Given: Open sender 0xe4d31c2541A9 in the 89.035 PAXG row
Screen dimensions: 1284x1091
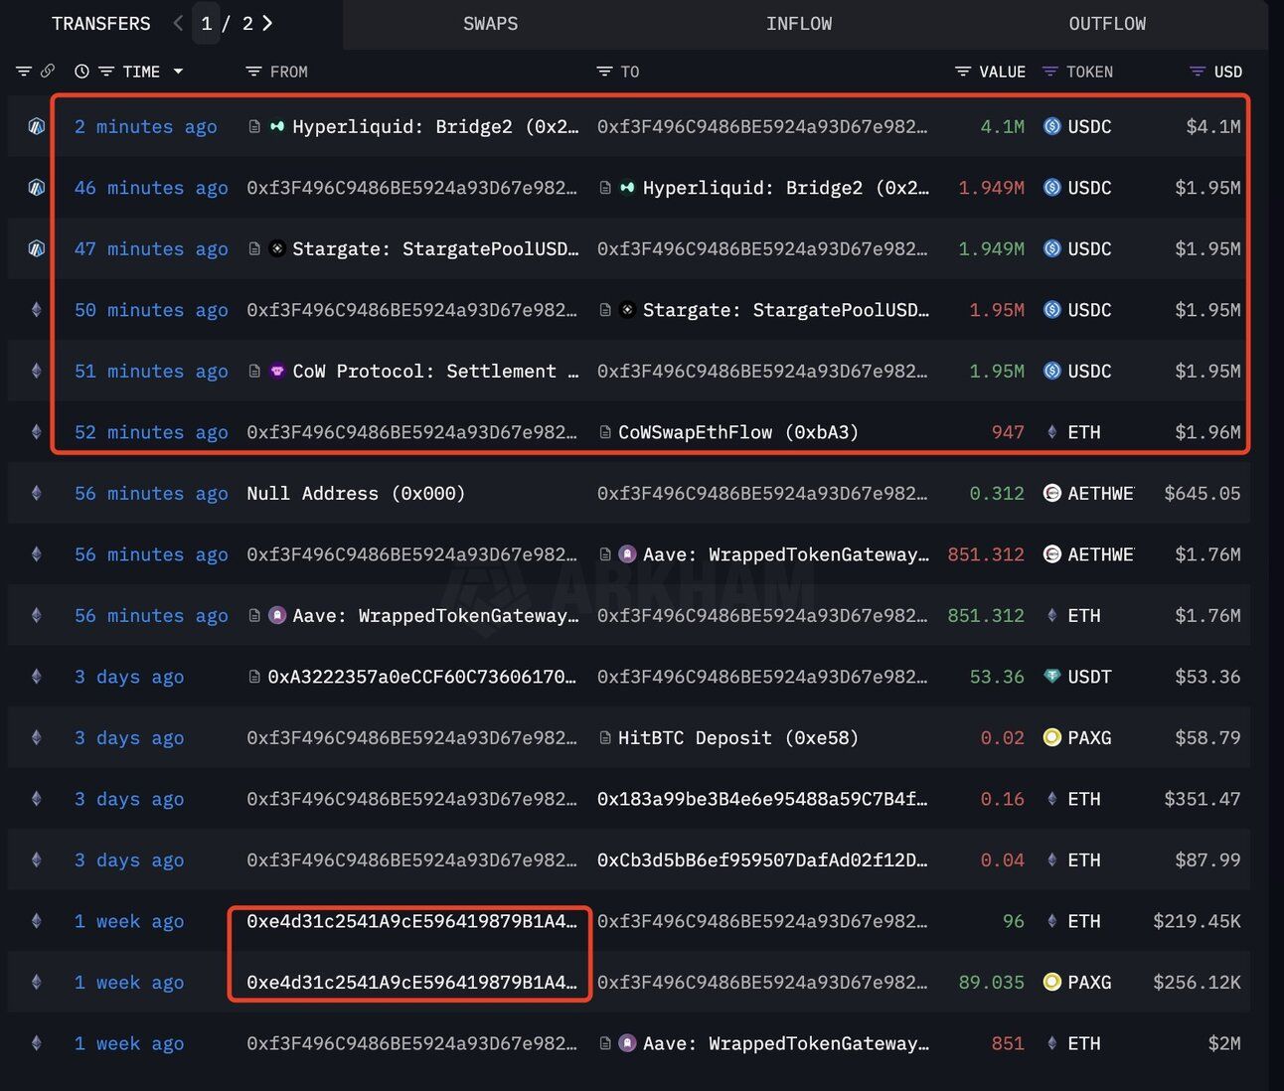Looking at the screenshot, I should (x=411, y=982).
